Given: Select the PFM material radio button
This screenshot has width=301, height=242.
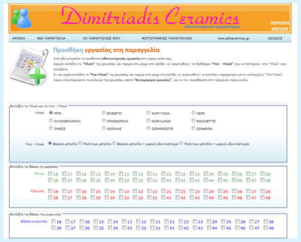Looking at the screenshot, I should pos(51,113).
